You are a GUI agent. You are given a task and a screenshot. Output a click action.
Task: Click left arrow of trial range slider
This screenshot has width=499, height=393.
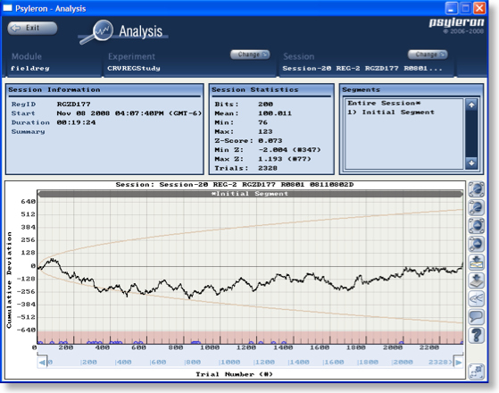(x=42, y=363)
